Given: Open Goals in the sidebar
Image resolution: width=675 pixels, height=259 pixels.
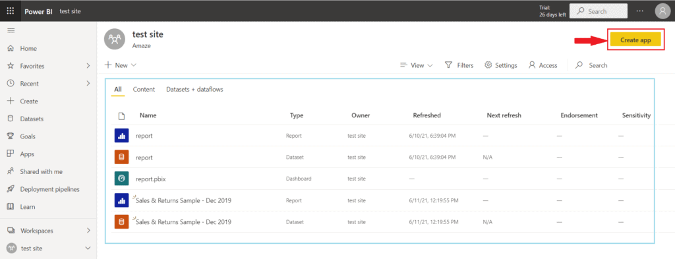Looking at the screenshot, I should click(x=28, y=136).
